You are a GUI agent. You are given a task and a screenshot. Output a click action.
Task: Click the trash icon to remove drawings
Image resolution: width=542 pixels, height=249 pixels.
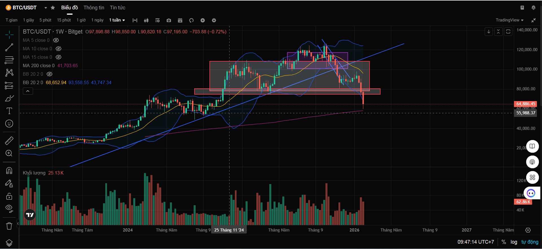click(x=9, y=226)
